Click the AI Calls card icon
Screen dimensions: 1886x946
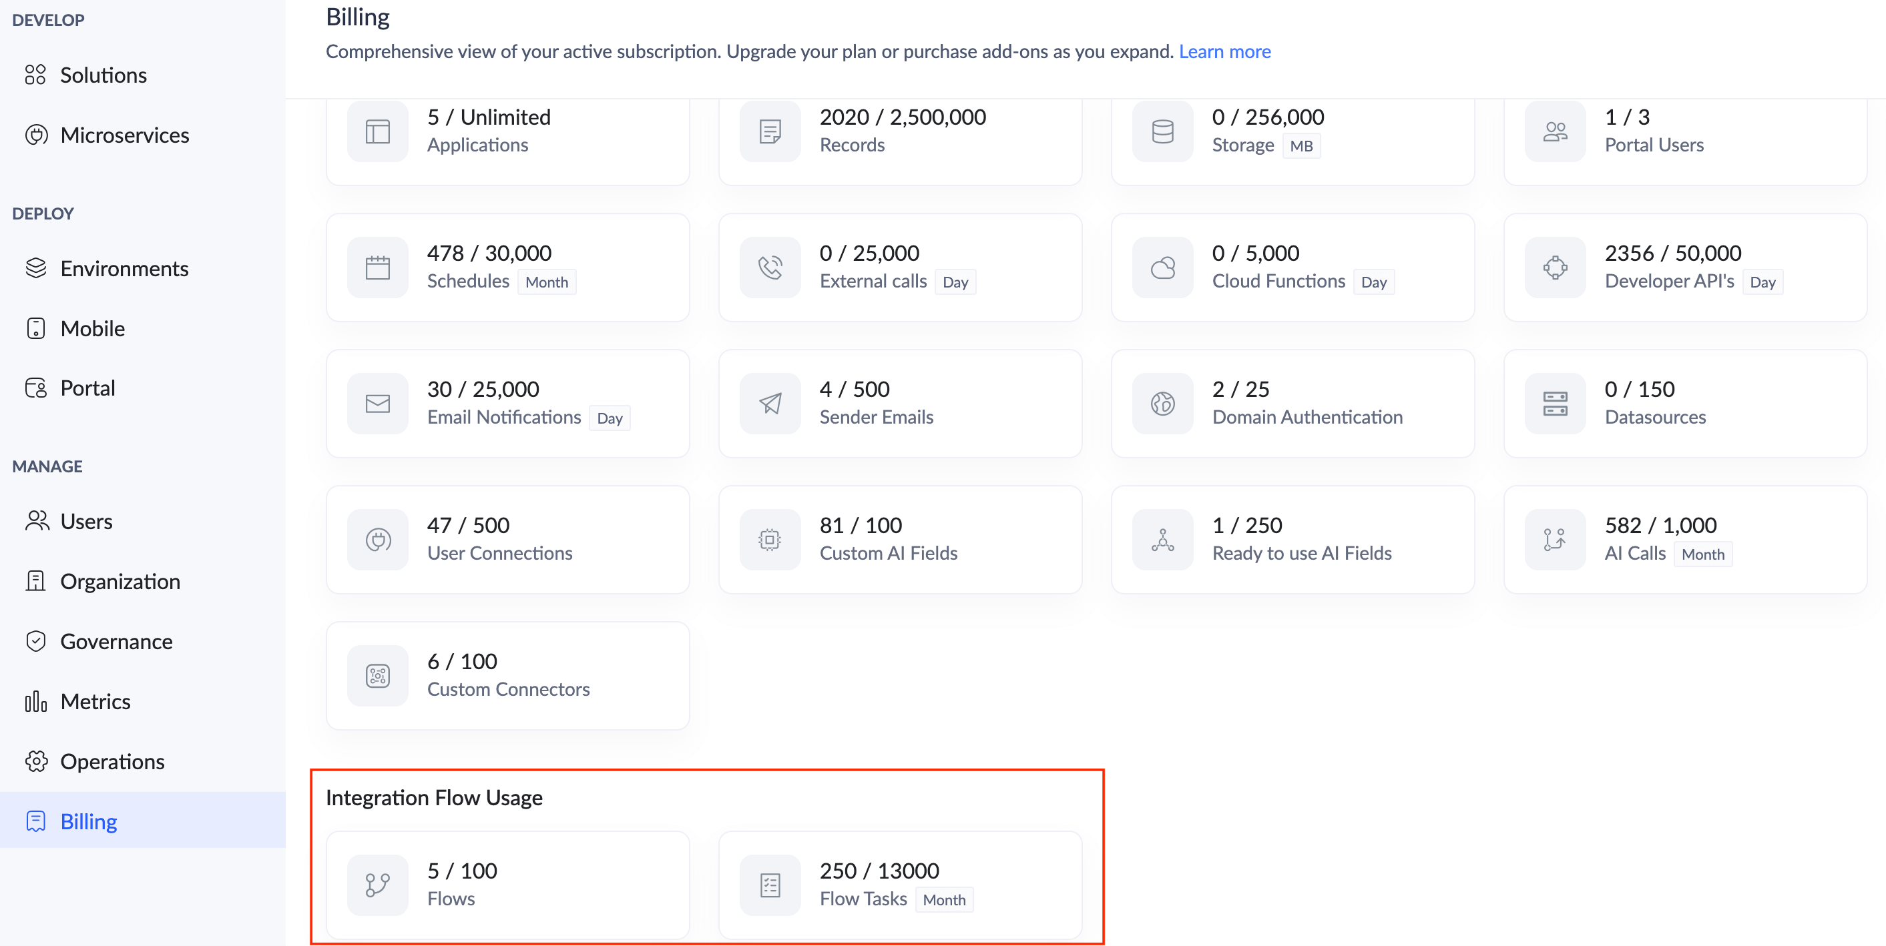[1555, 540]
